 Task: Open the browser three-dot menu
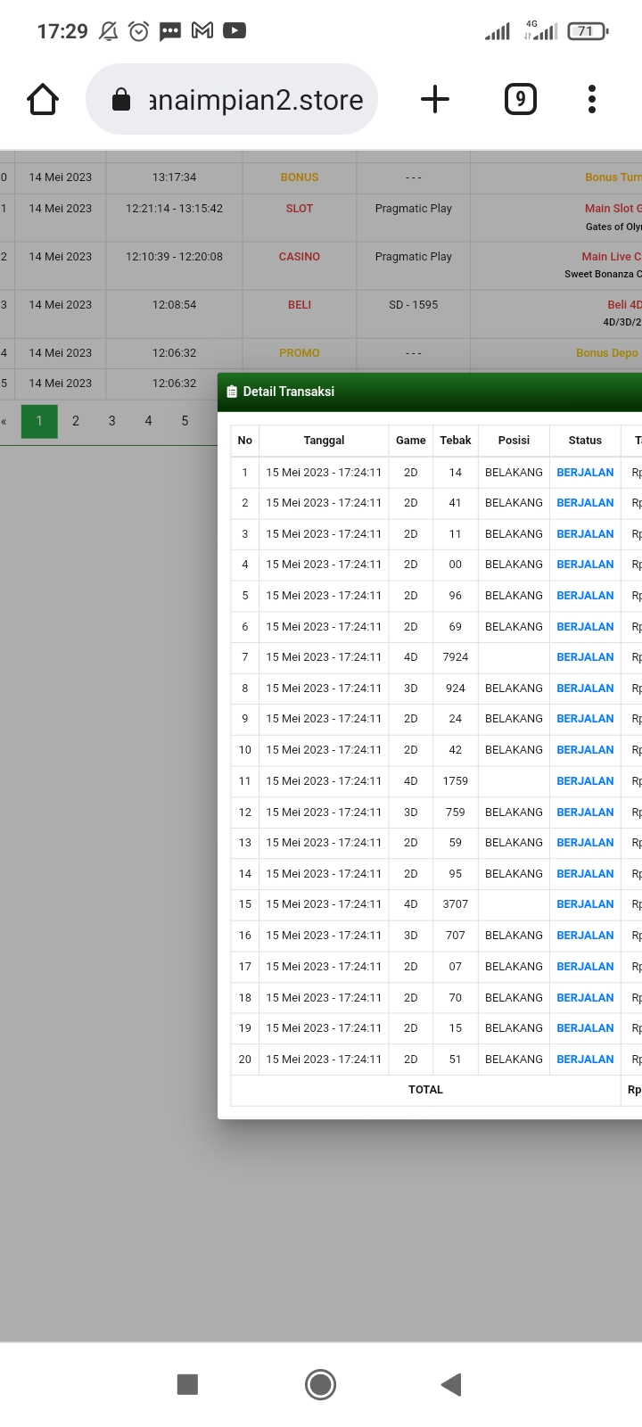(x=591, y=99)
